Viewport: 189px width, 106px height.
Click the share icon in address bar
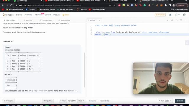110,5
